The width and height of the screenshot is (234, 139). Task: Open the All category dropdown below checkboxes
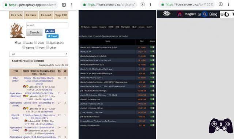(39, 54)
